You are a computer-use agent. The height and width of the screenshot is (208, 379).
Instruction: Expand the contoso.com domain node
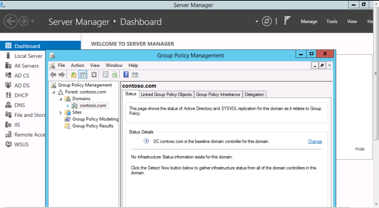tap(68, 106)
